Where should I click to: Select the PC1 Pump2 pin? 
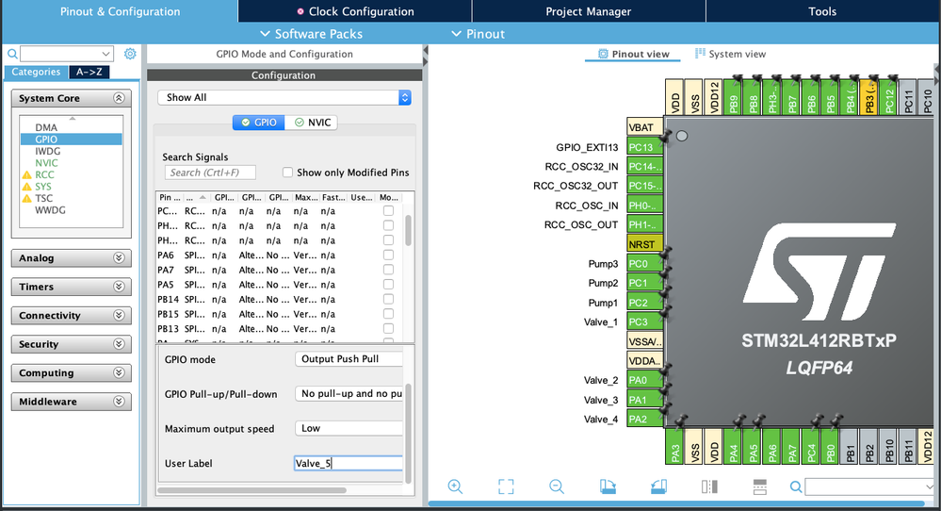(644, 283)
